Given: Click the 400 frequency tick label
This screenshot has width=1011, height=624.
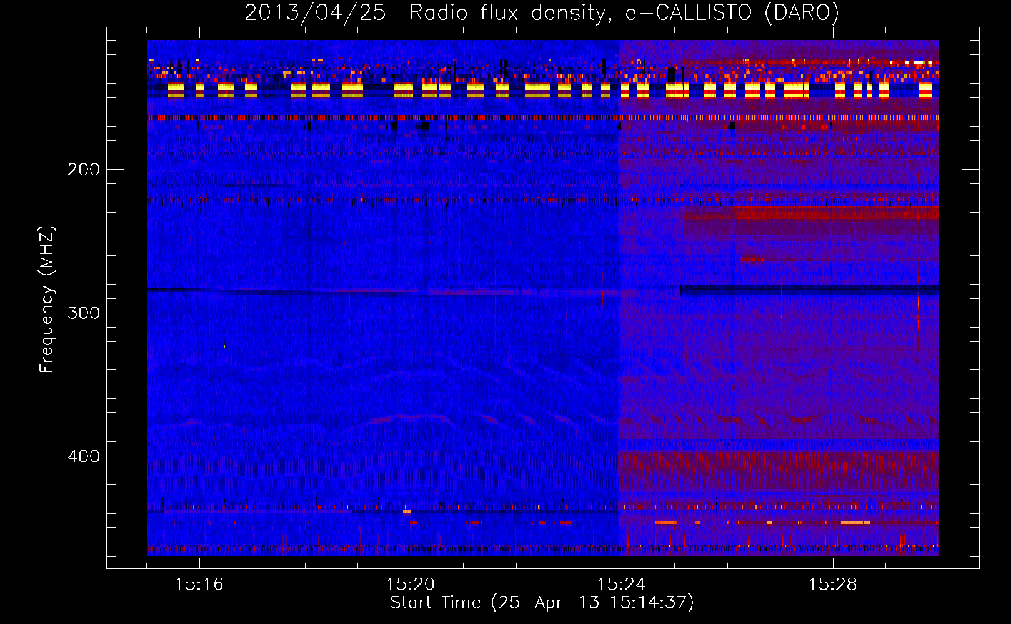Looking at the screenshot, I should tap(84, 456).
